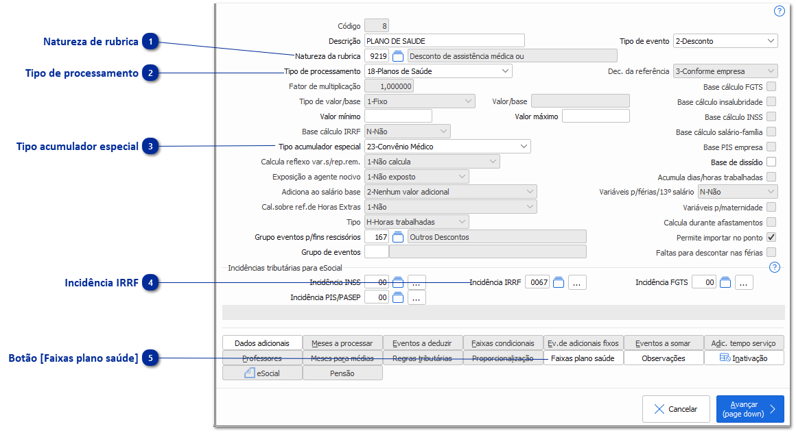
Task: Click the Valor mínimo input field
Action: [398, 116]
